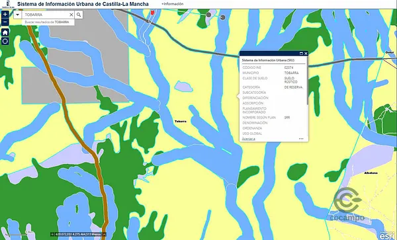Viewport: 397px width, 240px height.
Task: Return map to the default Home extent
Action: click(x=5, y=32)
